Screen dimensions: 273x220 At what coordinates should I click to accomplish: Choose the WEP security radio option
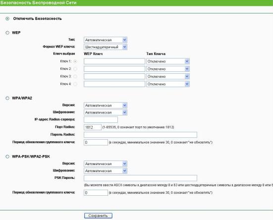click(x=7, y=33)
